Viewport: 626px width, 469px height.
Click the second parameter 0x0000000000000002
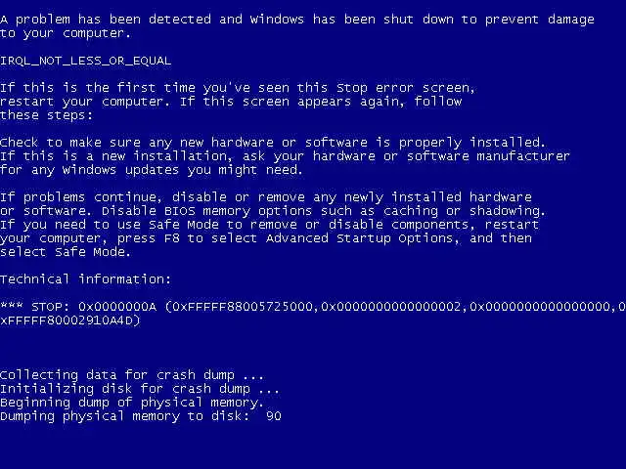(390, 307)
